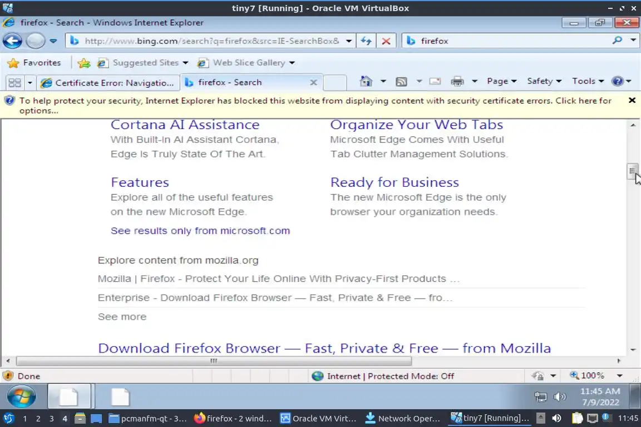
Task: Switch to host workspace 4
Action: point(65,419)
